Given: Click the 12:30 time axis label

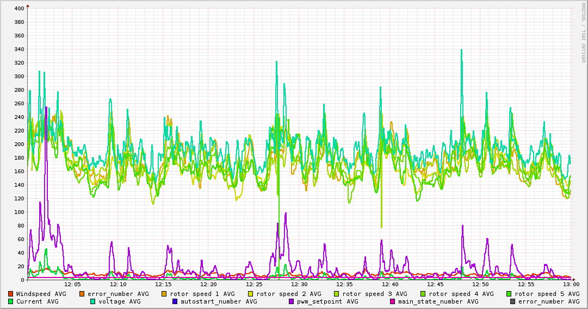Looking at the screenshot, I should tap(299, 284).
